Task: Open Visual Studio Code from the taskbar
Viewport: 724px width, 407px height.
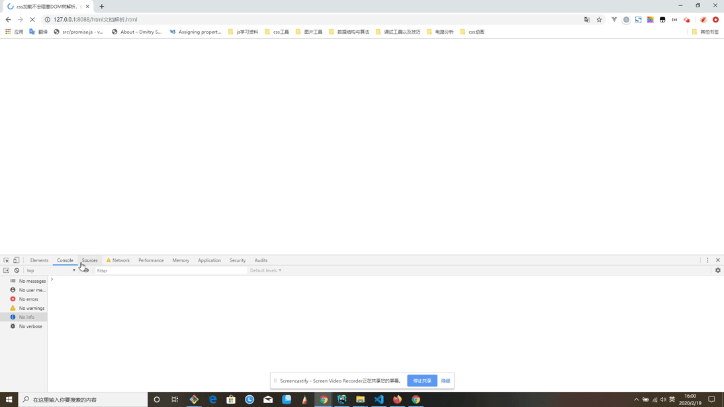Action: pyautogui.click(x=379, y=400)
